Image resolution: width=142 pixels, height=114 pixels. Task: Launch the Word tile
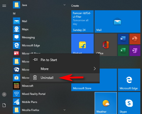click(123, 39)
